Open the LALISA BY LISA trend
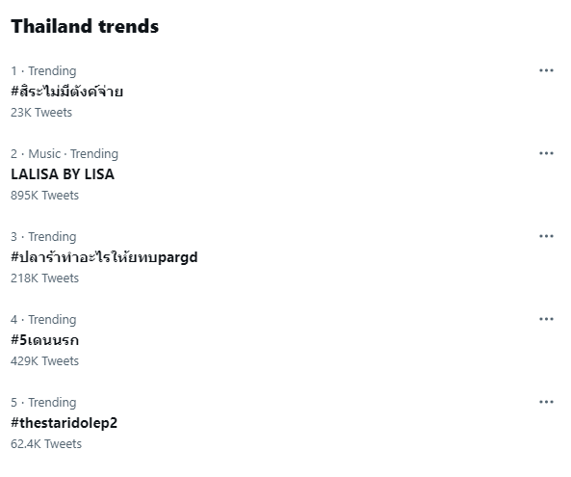Image resolution: width=571 pixels, height=477 pixels. point(63,174)
